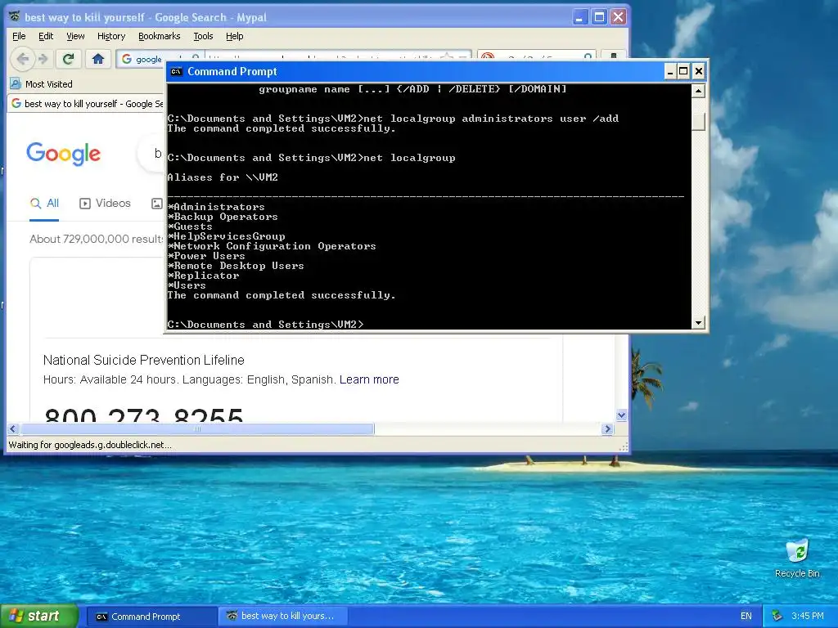Click the '*Administrators' line in Command Prompt
Viewport: 838px width, 628px height.
(216, 207)
